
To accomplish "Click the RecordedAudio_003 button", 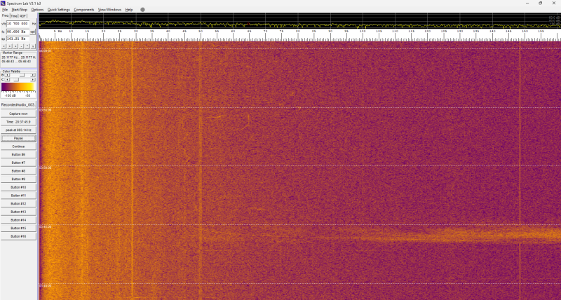I will [18, 104].
